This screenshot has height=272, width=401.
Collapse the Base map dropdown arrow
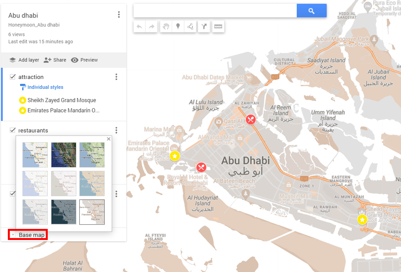(12, 235)
